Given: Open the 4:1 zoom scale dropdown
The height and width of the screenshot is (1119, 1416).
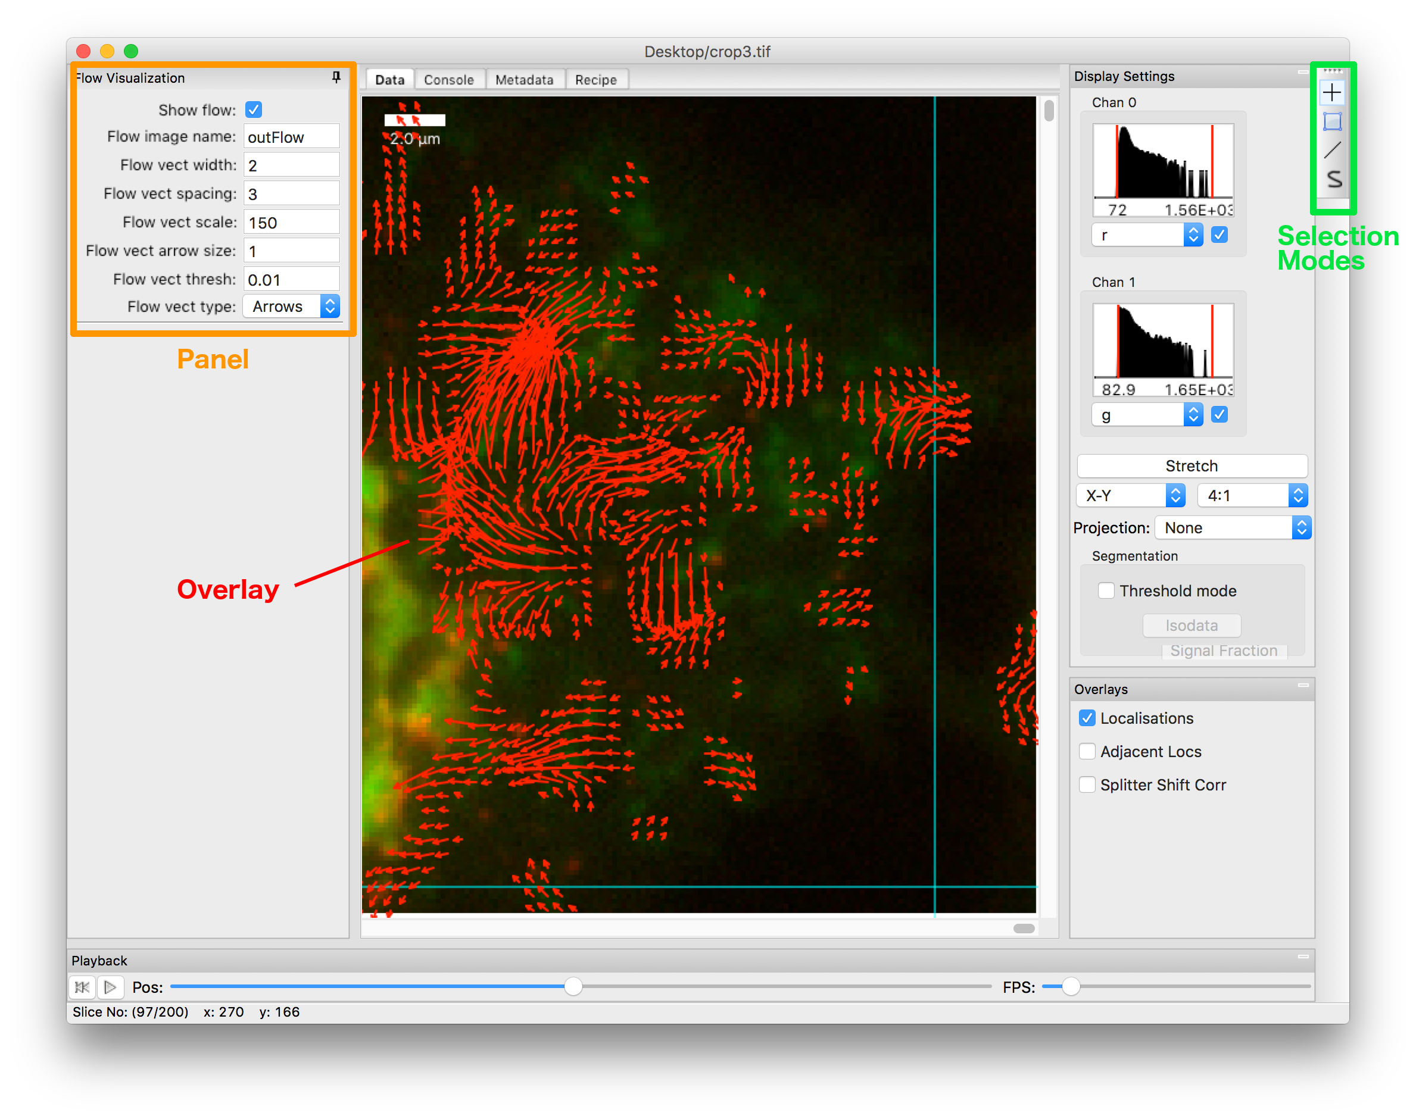Looking at the screenshot, I should [x=1252, y=496].
